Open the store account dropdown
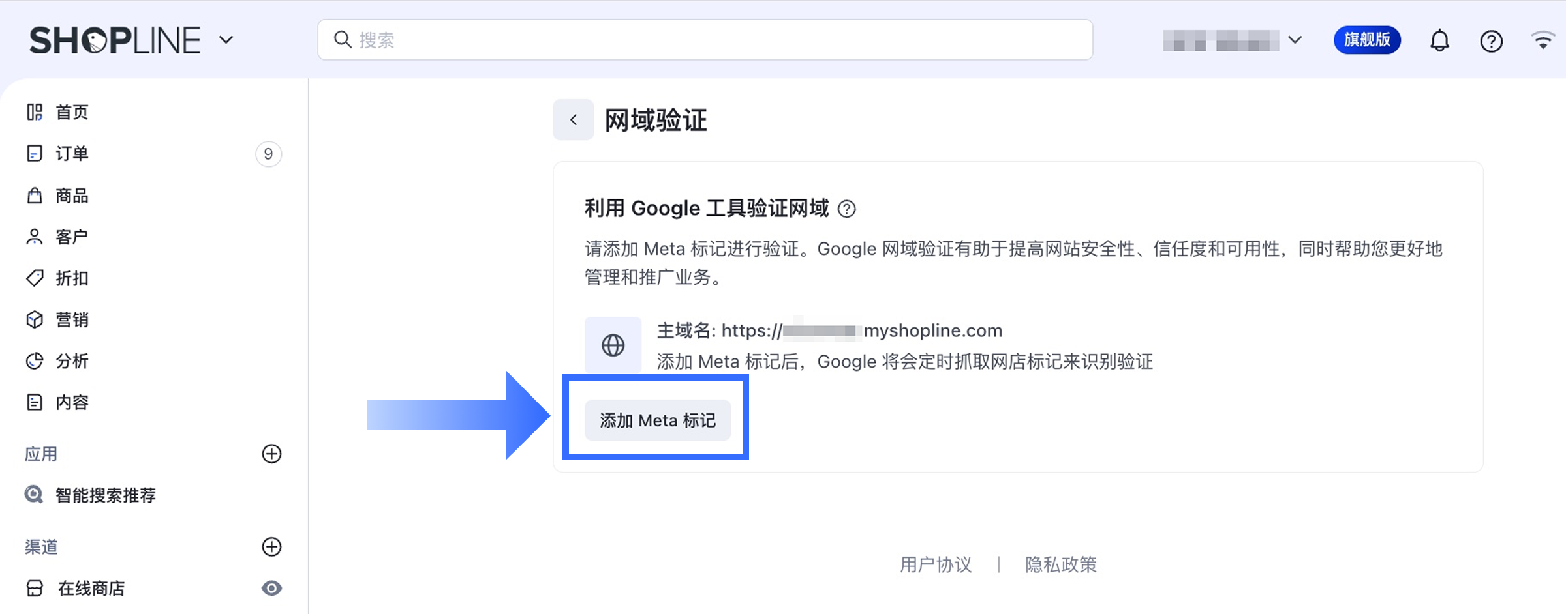1566x614 pixels. coord(1232,40)
